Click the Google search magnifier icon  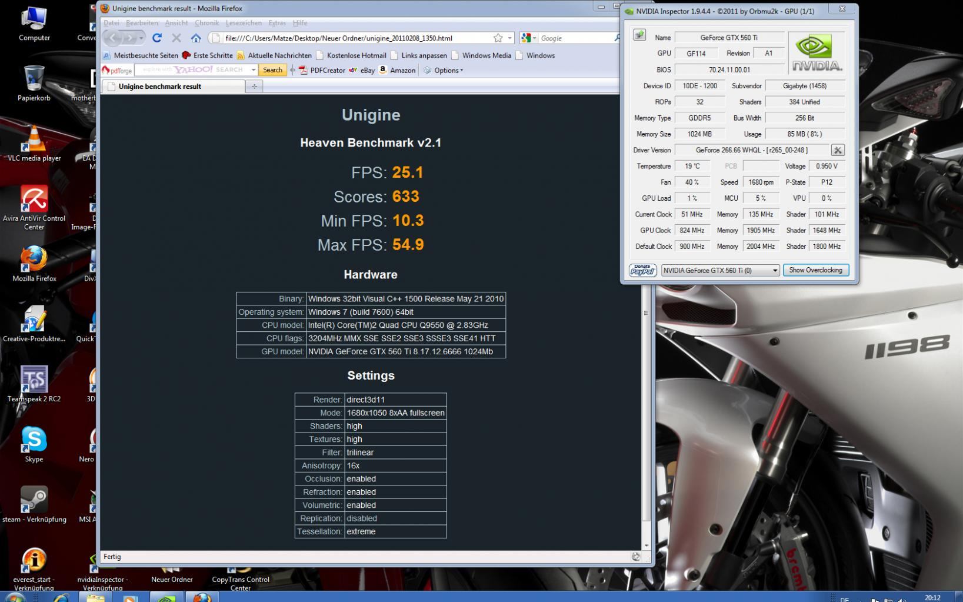tap(617, 38)
